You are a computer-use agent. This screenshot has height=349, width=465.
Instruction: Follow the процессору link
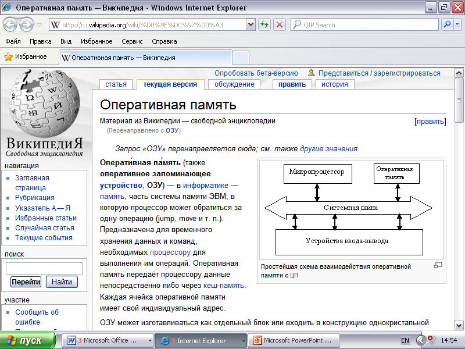point(170,252)
